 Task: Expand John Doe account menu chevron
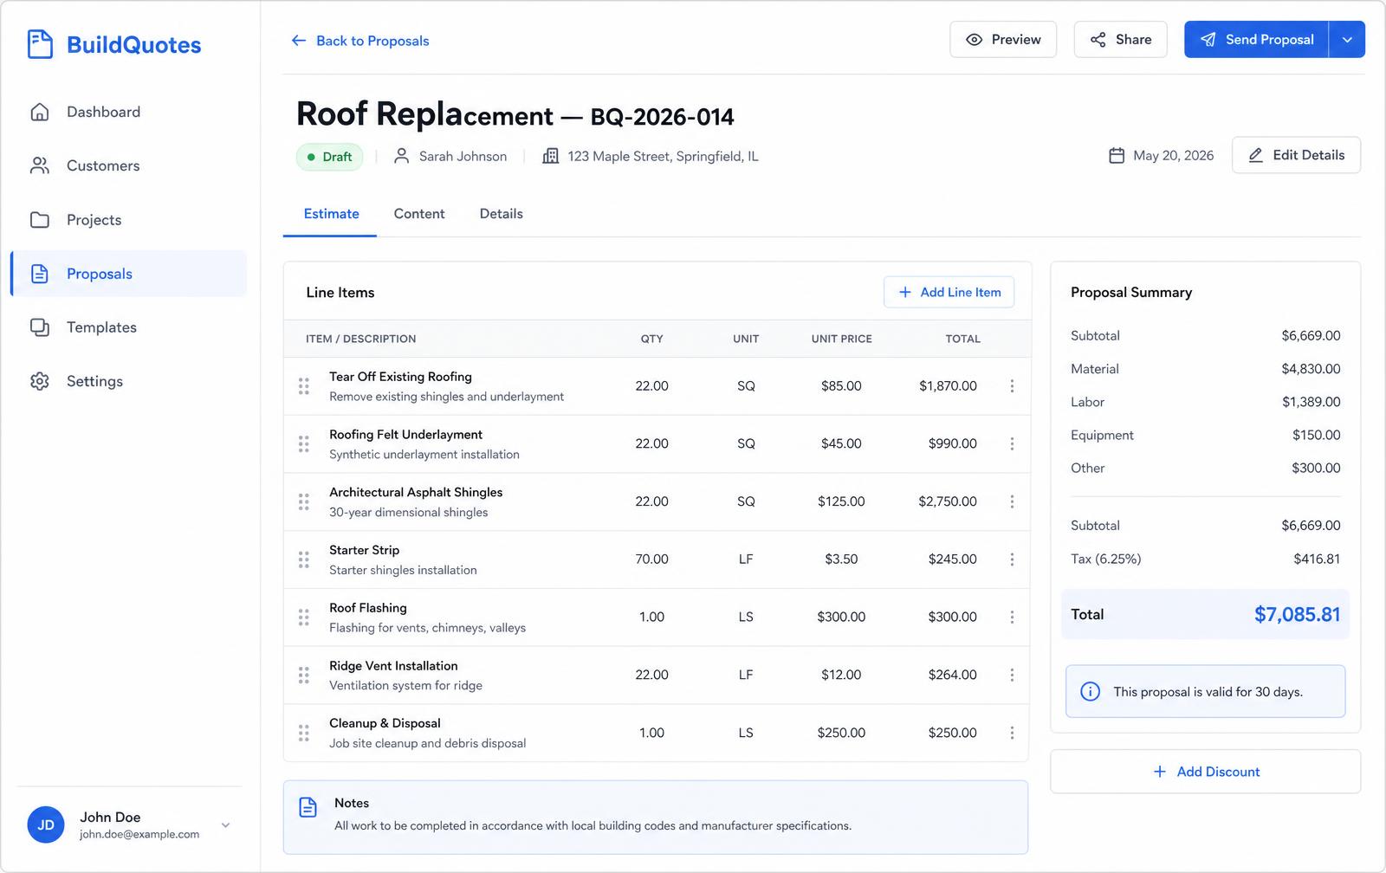tap(225, 825)
